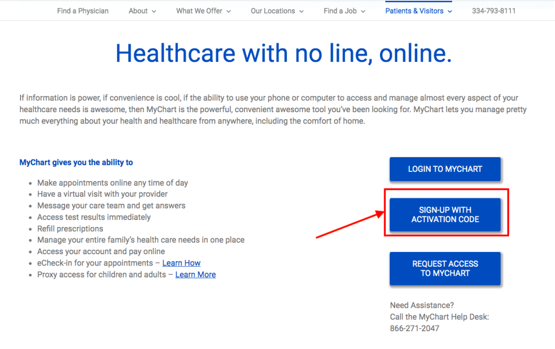Open the About menu

143,11
